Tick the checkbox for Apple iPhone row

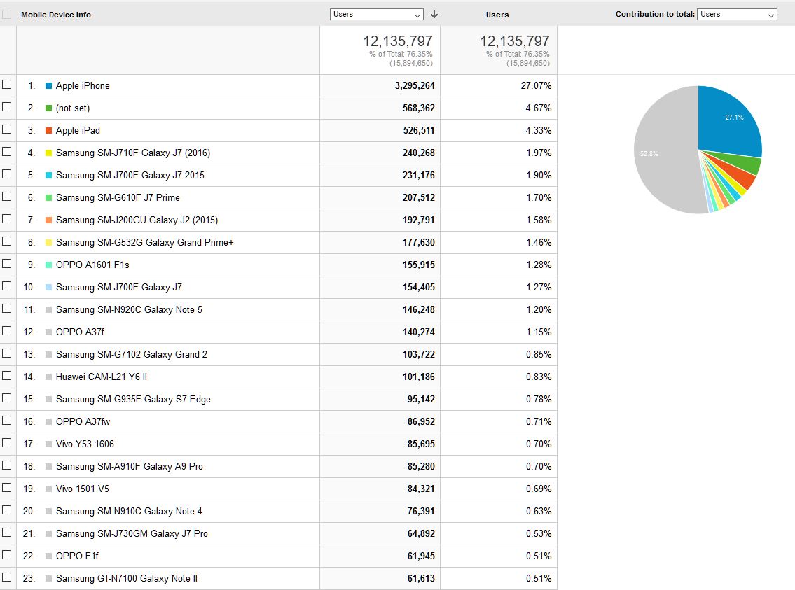pos(6,85)
